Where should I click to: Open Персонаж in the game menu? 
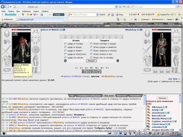point(159,24)
